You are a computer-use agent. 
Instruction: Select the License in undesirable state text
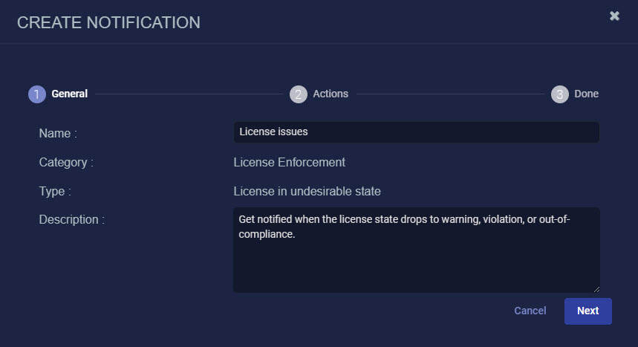tap(307, 192)
